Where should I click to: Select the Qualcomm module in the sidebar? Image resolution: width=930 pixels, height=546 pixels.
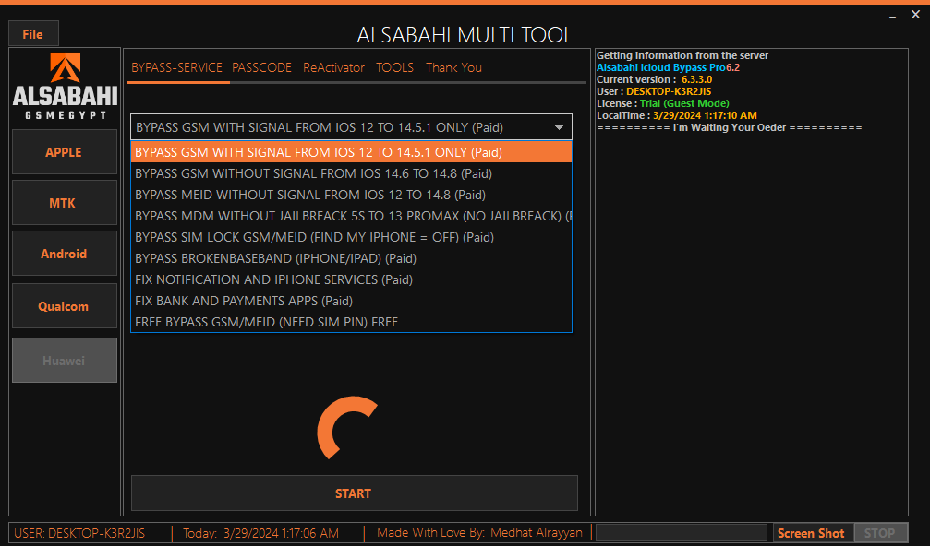click(x=64, y=305)
